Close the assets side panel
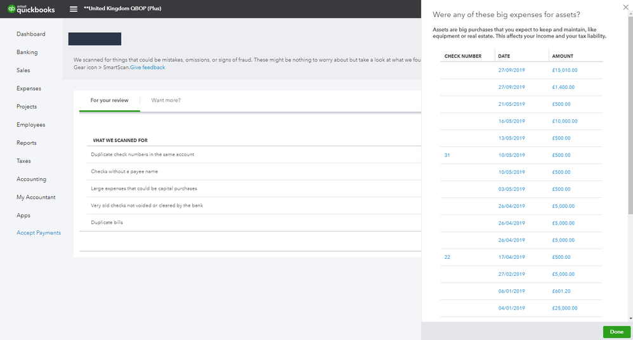Viewport: 633px width, 340px height. pos(626,7)
